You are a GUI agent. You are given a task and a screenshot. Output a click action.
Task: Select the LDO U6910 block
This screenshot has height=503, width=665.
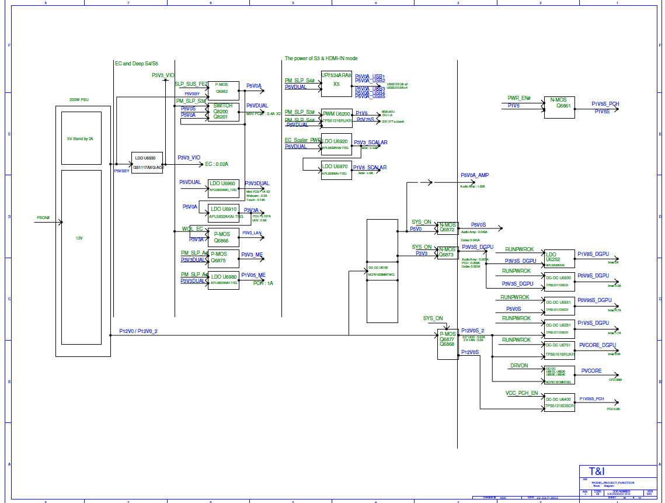pos(224,212)
